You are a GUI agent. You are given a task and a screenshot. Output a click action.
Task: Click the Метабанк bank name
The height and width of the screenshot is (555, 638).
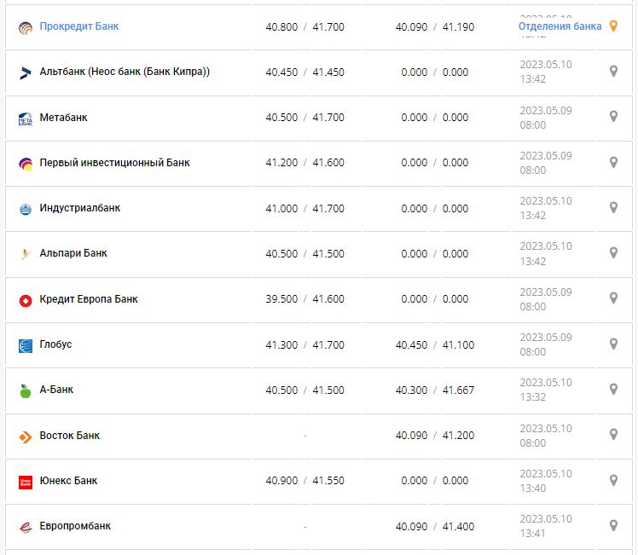[63, 118]
